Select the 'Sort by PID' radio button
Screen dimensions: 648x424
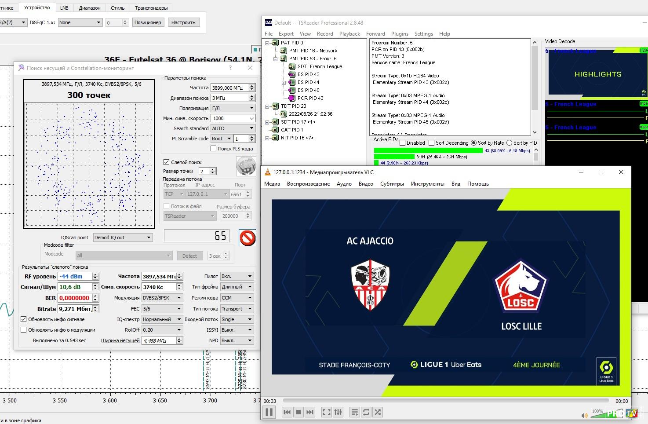coord(509,143)
